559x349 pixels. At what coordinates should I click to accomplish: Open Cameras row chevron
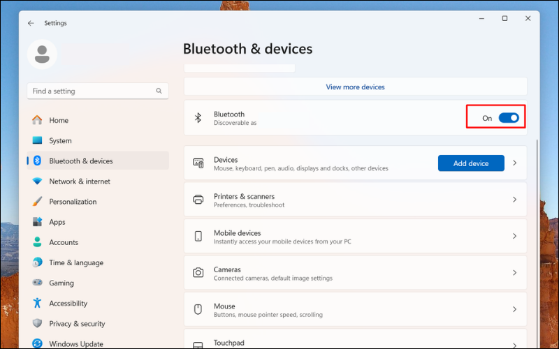point(514,272)
